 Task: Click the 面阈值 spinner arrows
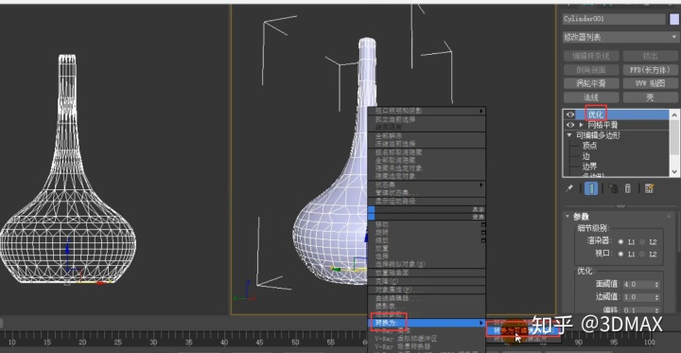tap(656, 284)
